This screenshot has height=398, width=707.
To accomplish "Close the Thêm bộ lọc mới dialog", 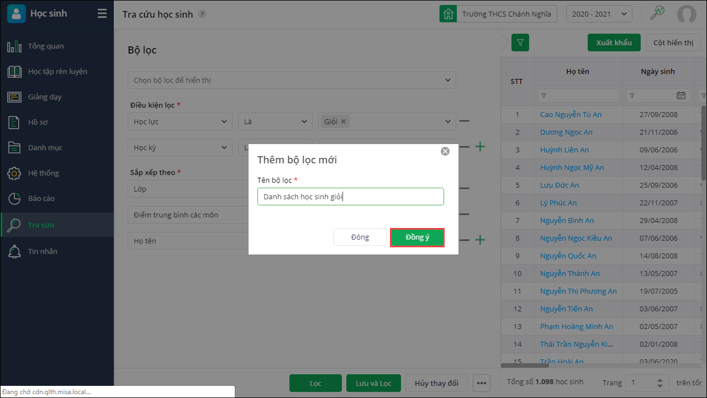I will tap(445, 151).
